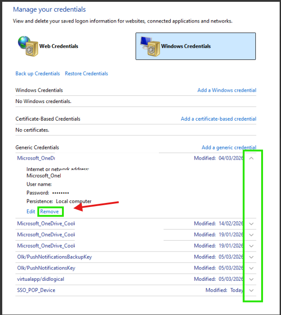Expand the Olk/PushNotificationsBackupKey chevron
Image resolution: width=281 pixels, height=315 pixels.
(x=251, y=257)
